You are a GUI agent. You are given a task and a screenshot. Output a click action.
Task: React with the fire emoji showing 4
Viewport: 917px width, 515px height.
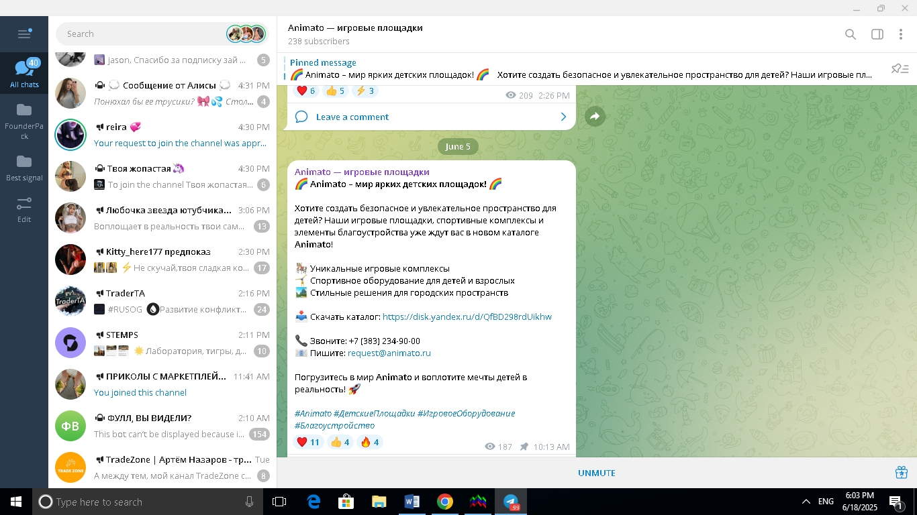click(x=370, y=442)
